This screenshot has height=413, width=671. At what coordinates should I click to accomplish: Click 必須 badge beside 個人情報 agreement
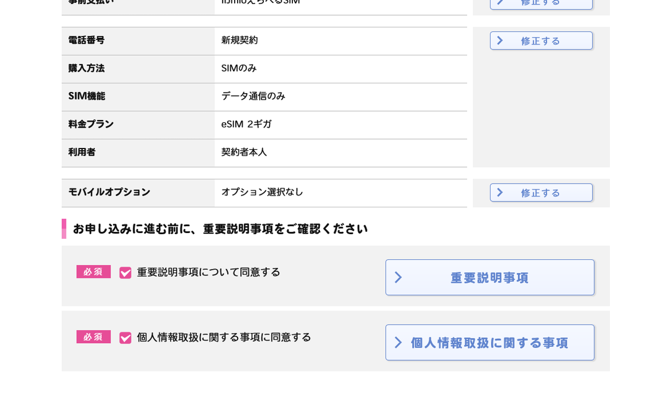[93, 337]
